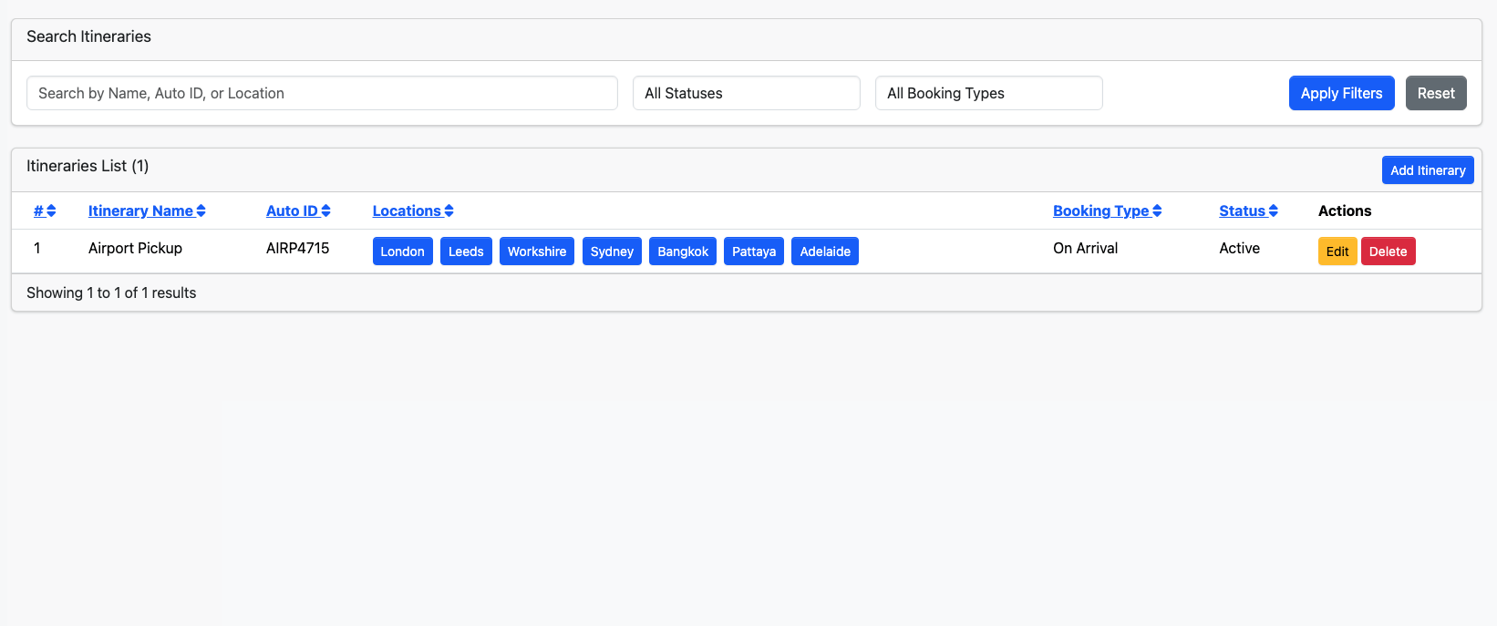Click the London location badge
Viewport: 1497px width, 626px height.
coord(402,251)
